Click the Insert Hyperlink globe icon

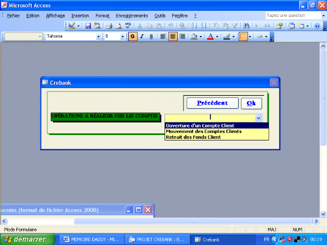coord(183,26)
